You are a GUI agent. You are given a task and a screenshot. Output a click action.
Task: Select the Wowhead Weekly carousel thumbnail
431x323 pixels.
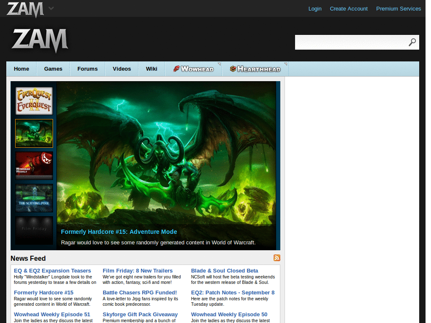coord(34,166)
